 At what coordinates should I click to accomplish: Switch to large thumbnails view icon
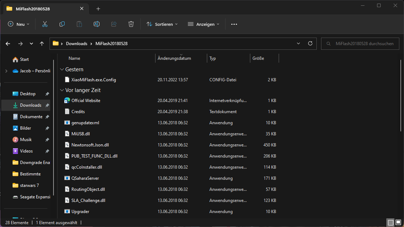[398, 223]
